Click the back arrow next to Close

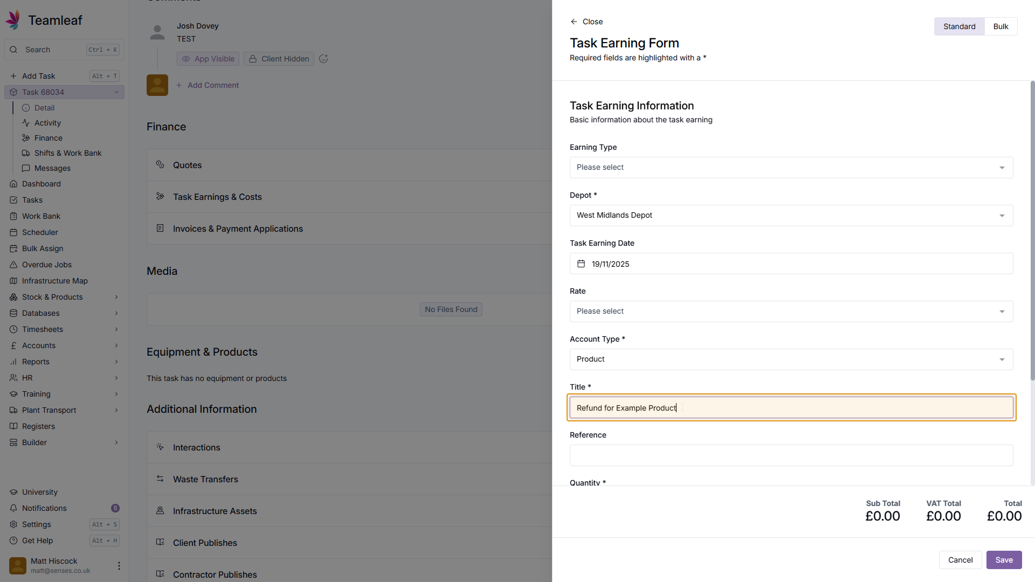[x=574, y=22]
